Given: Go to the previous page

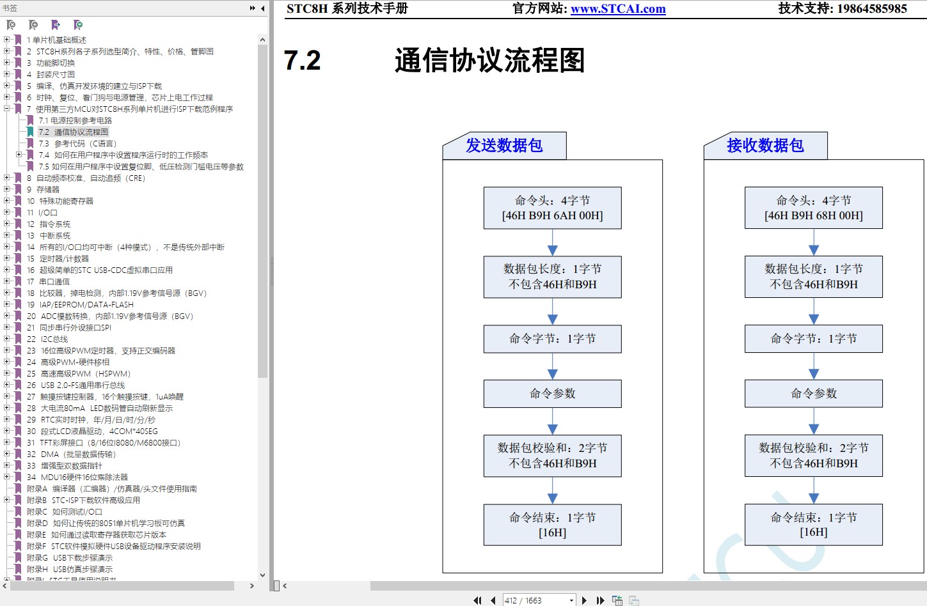Looking at the screenshot, I should click(493, 600).
